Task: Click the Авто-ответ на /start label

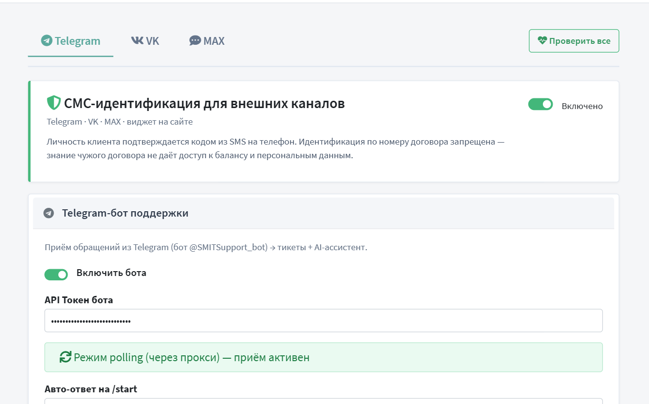Action: pyautogui.click(x=91, y=389)
